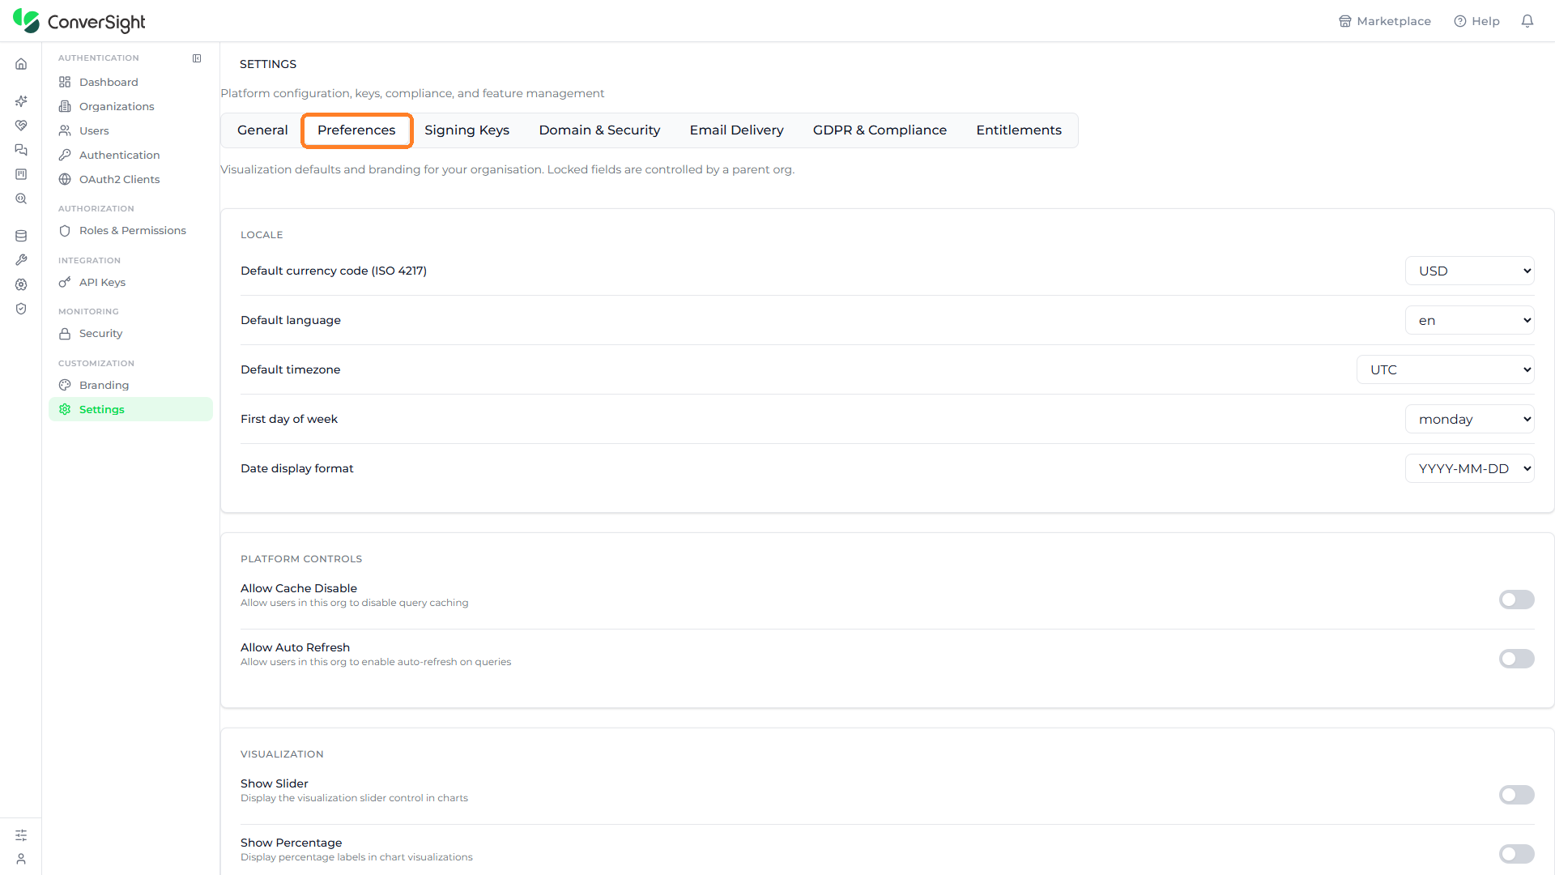Open Organizations in sidebar
Image resolution: width=1555 pixels, height=875 pixels.
click(130, 107)
